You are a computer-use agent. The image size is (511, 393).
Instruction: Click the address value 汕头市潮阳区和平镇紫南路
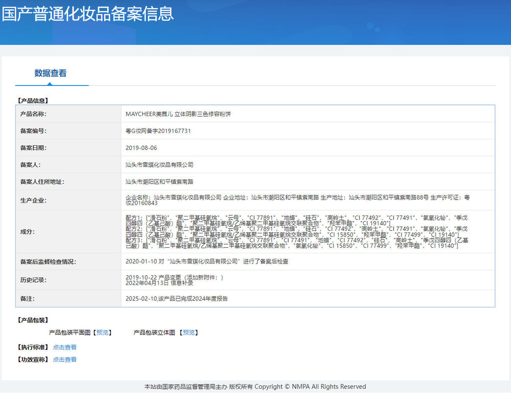pyautogui.click(x=159, y=182)
